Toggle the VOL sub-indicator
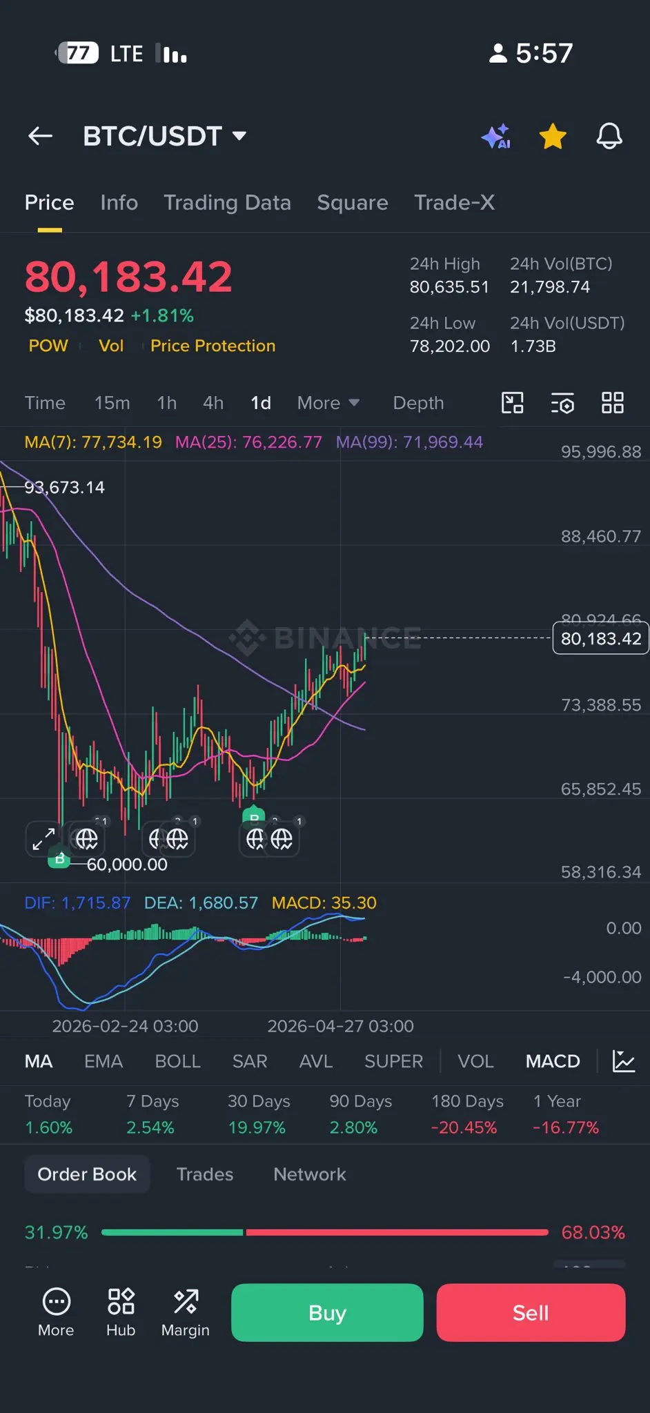Viewport: 650px width, 1413px height. [475, 1061]
